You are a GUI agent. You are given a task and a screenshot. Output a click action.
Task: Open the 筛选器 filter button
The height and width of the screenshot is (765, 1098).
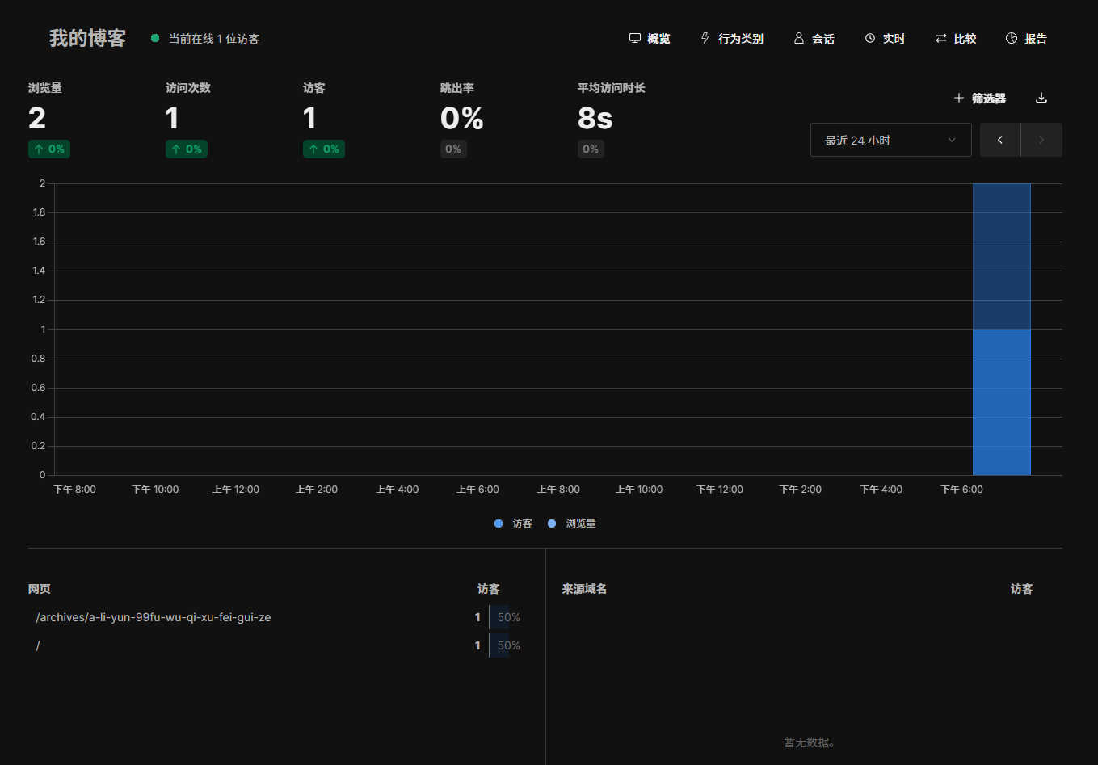click(988, 99)
